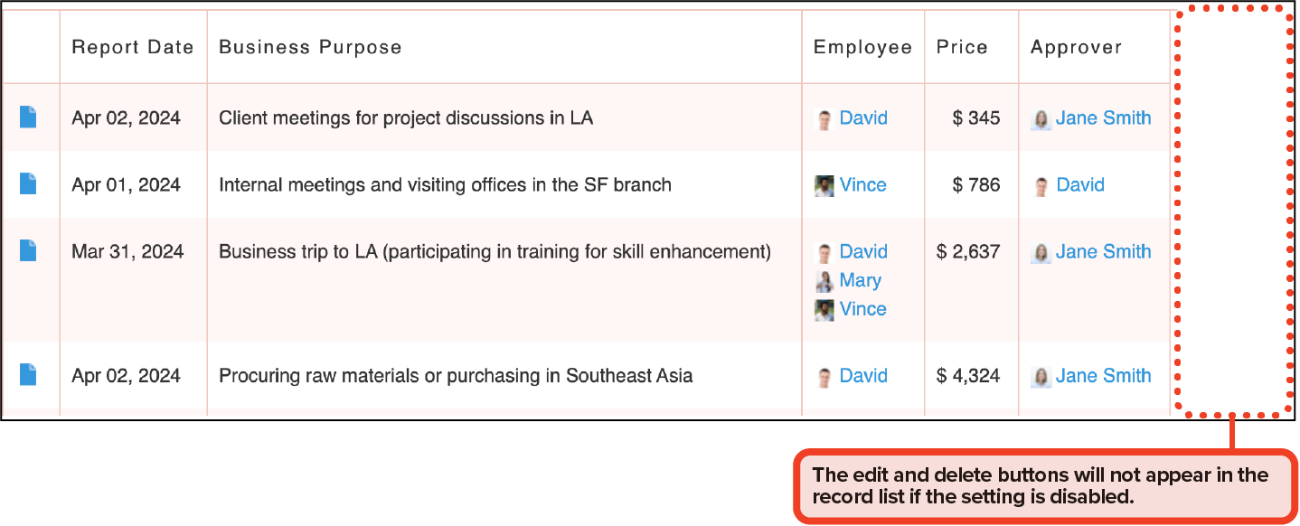This screenshot has width=1300, height=526.
Task: Click the Employee column header
Action: [862, 47]
